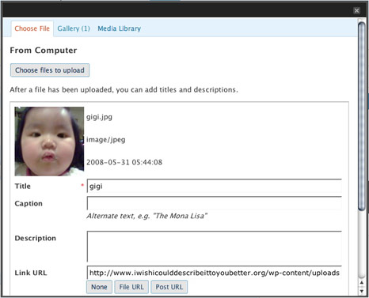Viewport: 369px width, 298px height.
Task: Select the gigi.jpg image thumbnail
Action: tap(49, 141)
